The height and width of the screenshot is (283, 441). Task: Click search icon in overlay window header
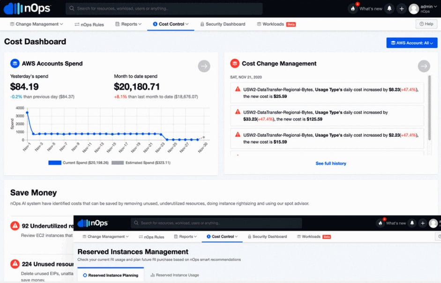click(136, 223)
